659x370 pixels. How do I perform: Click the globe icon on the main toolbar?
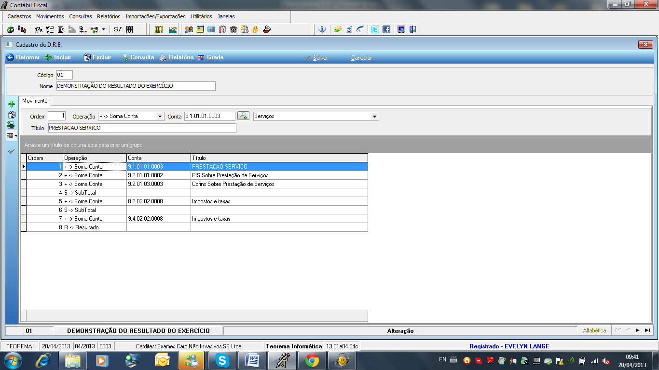click(x=11, y=29)
